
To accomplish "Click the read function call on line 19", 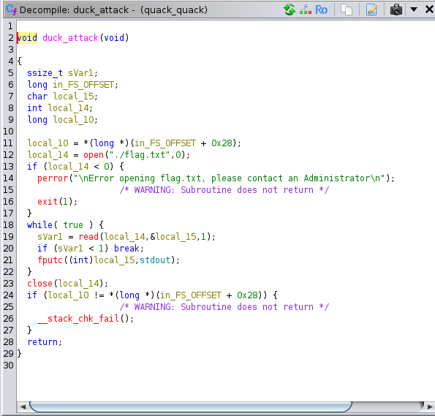I will coord(88,237).
